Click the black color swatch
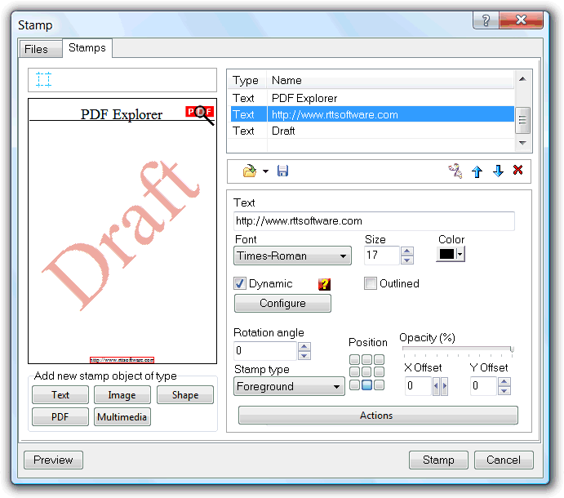Viewport: 564px width, 498px height. [446, 254]
